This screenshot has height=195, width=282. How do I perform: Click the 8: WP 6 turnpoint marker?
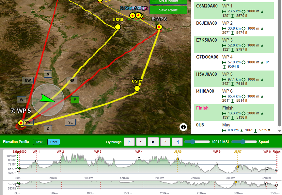159,27
